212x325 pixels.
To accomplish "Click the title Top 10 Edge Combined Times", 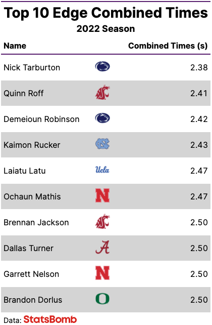I will pyautogui.click(x=106, y=13).
